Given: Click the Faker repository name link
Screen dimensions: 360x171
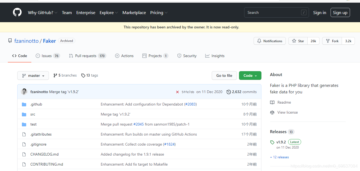Looking at the screenshot, I should (49, 41).
